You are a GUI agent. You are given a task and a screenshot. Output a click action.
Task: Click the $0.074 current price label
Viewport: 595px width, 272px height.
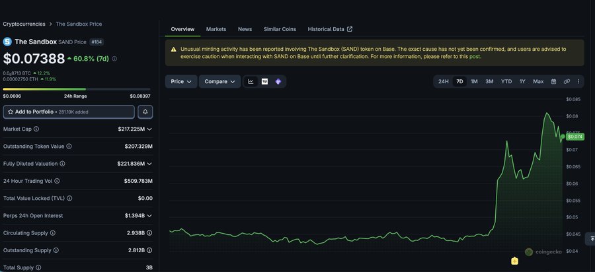pos(575,137)
